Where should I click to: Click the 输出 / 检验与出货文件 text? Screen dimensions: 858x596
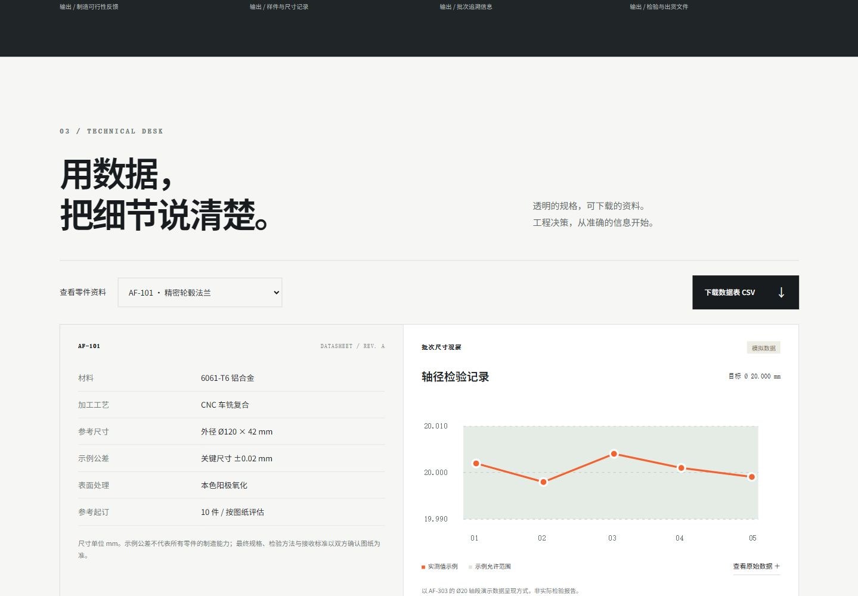[x=659, y=7]
